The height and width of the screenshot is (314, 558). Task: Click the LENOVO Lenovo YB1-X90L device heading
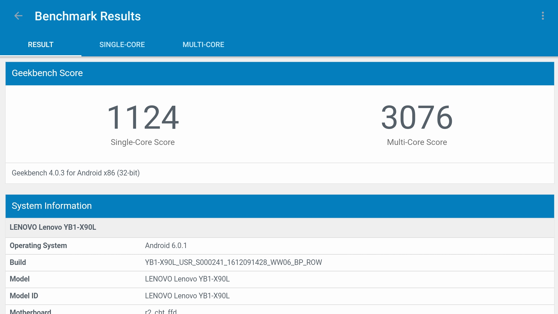[x=53, y=227]
